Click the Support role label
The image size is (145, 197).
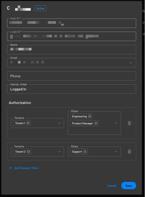tap(77, 152)
